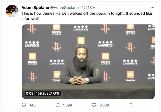Click the 0:08 video duration badge
The height and width of the screenshot is (112, 161).
coord(30,93)
